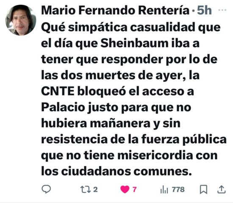Image resolution: width=233 pixels, height=203 pixels.
Task: Click the closing line los ciudadanos comunes
Action: click(x=116, y=171)
